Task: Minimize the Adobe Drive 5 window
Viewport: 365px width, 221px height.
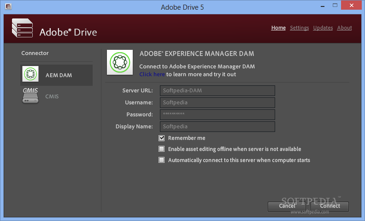Action: [323, 6]
